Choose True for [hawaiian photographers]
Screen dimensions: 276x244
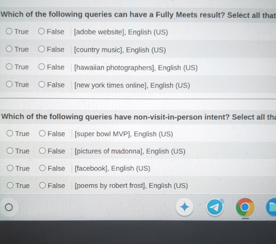[9, 67]
